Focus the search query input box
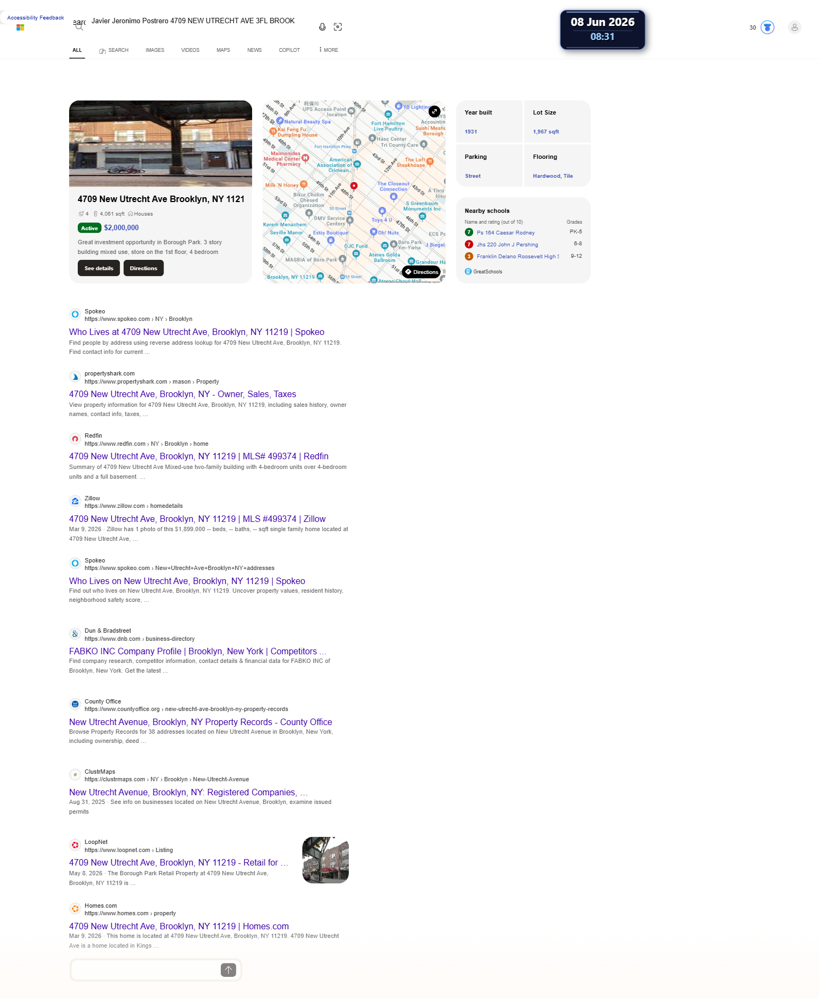Image resolution: width=819 pixels, height=999 pixels. (x=200, y=21)
